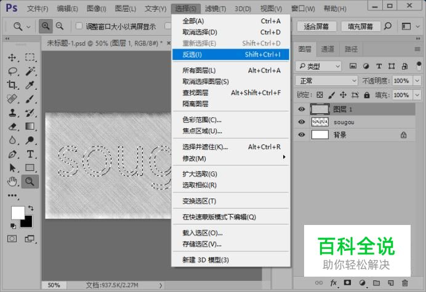Select the Dodge tool
The image size is (426, 292).
[x=30, y=140]
